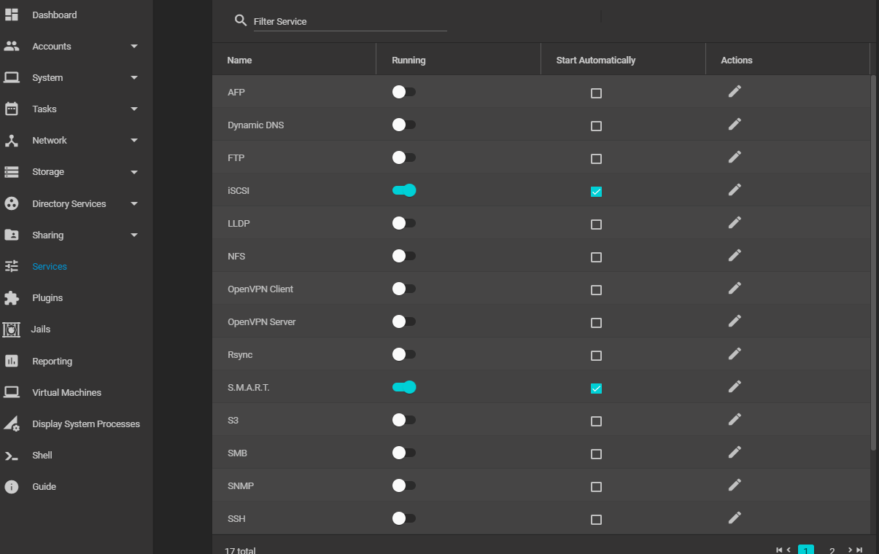Open the Reporting menu item
The height and width of the screenshot is (554, 879).
click(52, 362)
